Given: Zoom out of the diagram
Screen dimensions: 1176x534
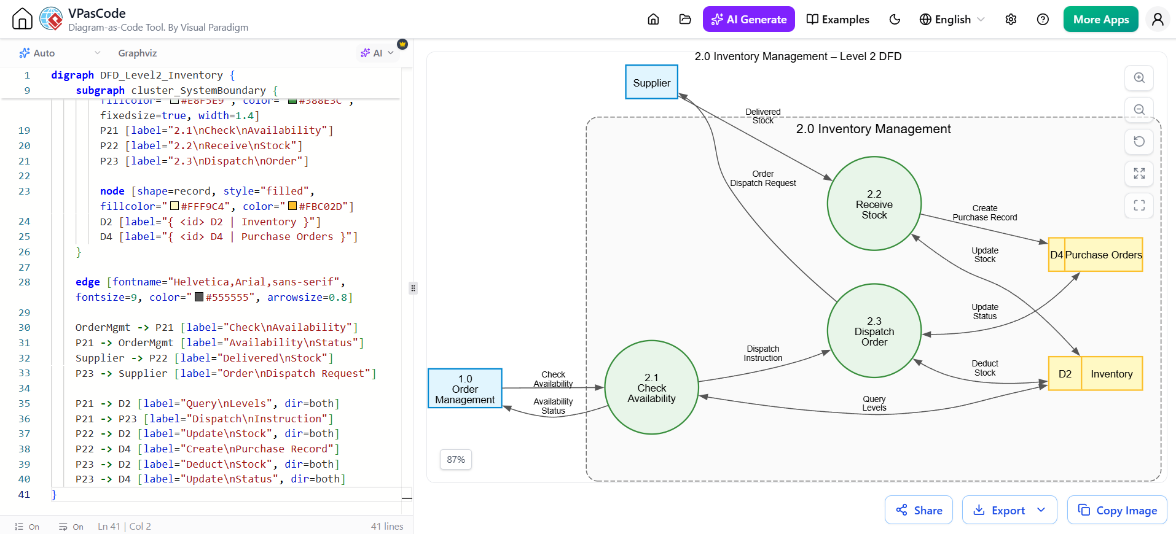Looking at the screenshot, I should click(1139, 110).
